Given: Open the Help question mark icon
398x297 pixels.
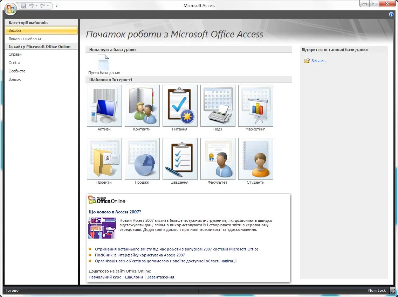Looking at the screenshot, I should coord(391,14).
